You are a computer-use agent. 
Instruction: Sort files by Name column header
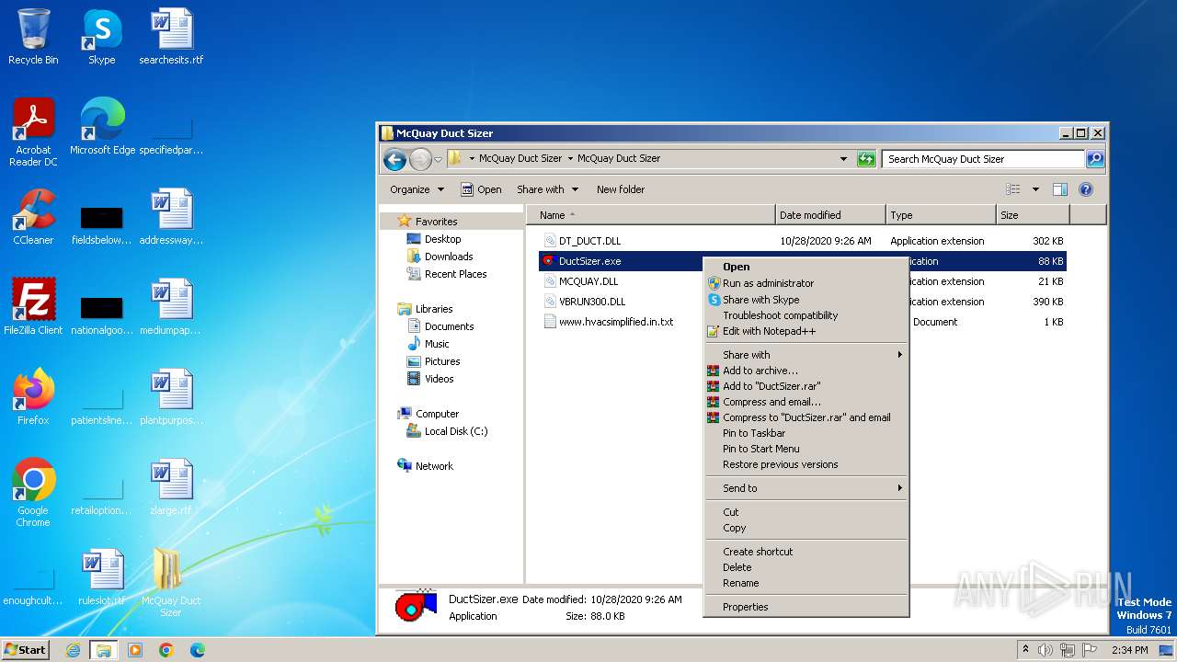pyautogui.click(x=651, y=215)
